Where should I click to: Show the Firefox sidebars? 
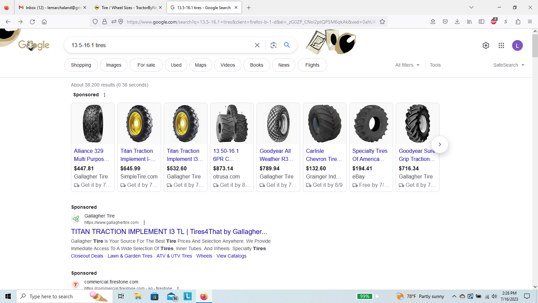[482, 22]
